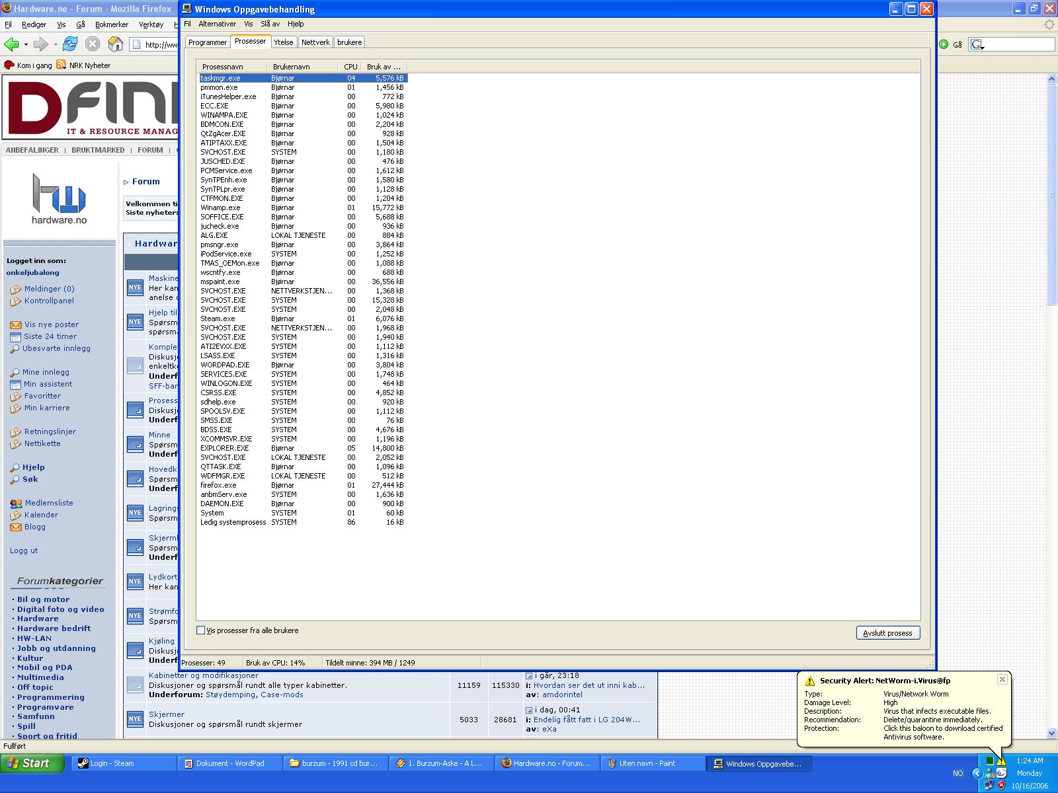This screenshot has height=793, width=1058.
Task: Switch to Login - Steam taskbar button
Action: pyautogui.click(x=124, y=763)
